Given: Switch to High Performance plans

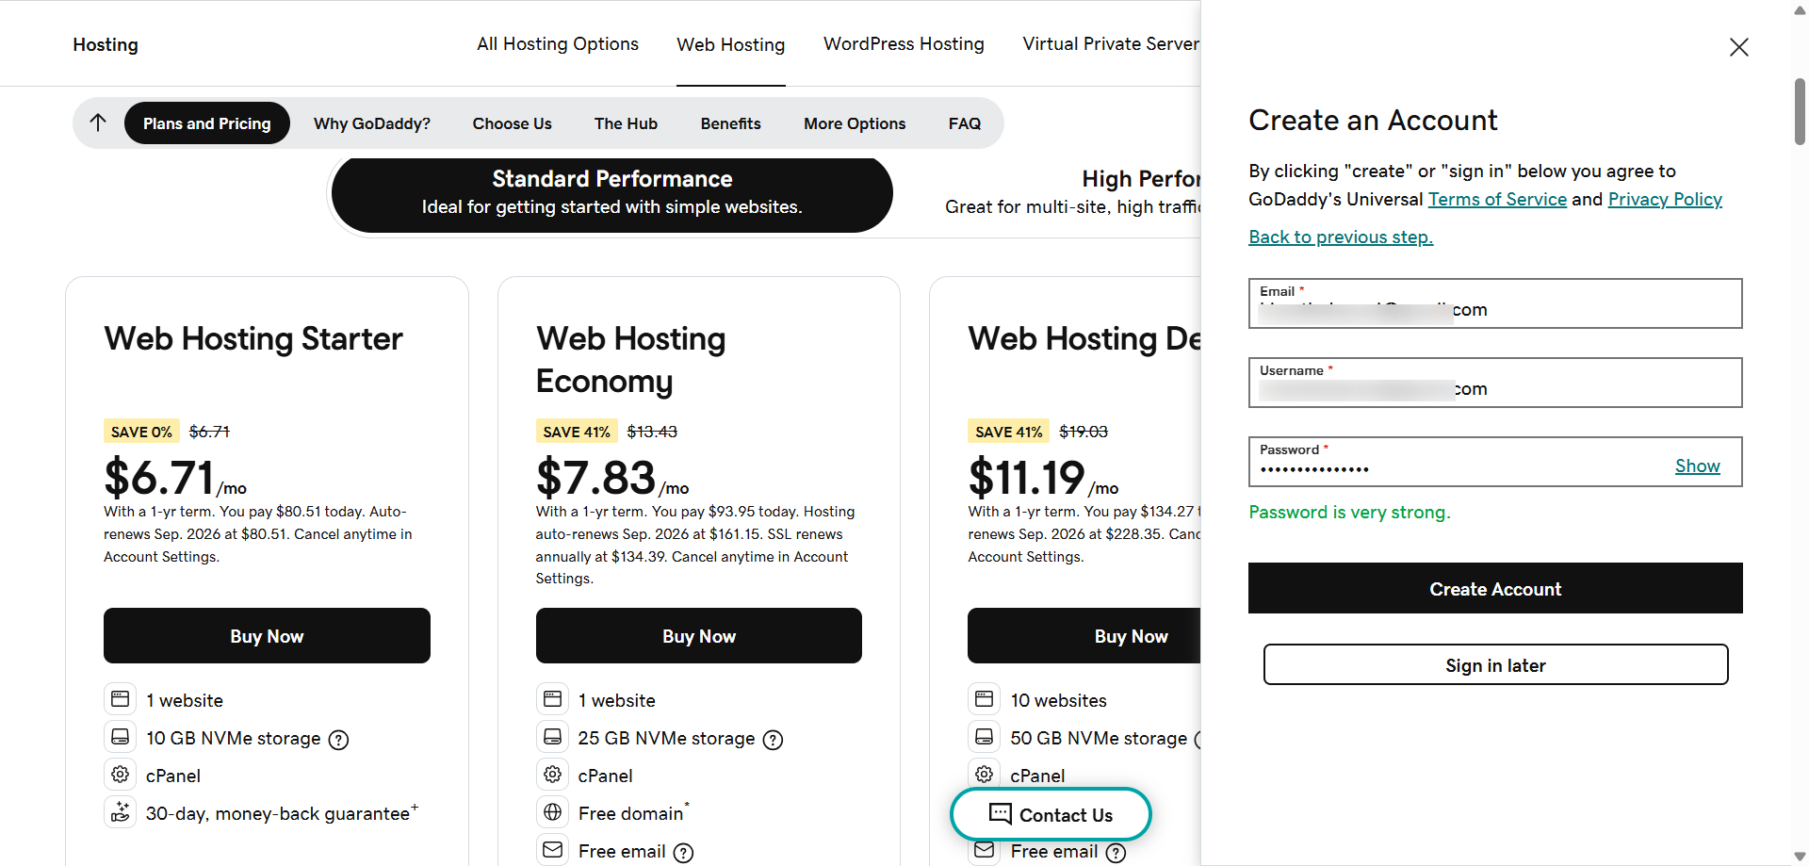Looking at the screenshot, I should pyautogui.click(x=1072, y=193).
